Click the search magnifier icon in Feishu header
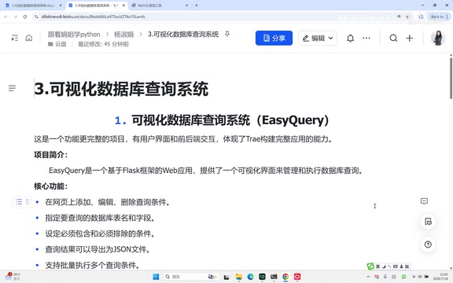This screenshot has width=453, height=283. tap(393, 38)
